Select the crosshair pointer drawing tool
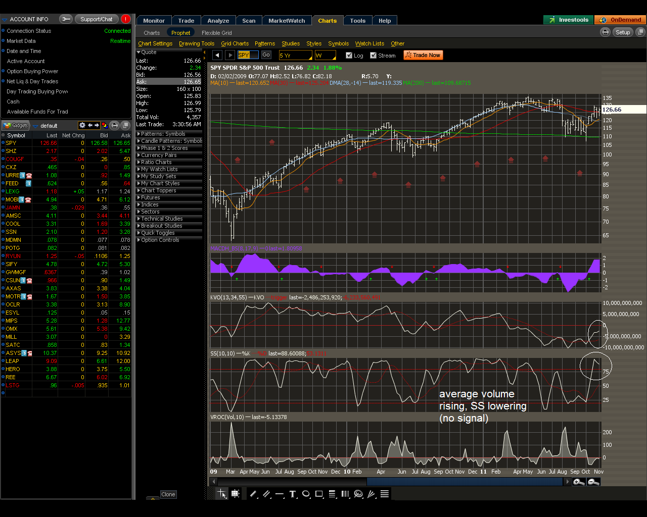647x517 pixels. pyautogui.click(x=222, y=494)
